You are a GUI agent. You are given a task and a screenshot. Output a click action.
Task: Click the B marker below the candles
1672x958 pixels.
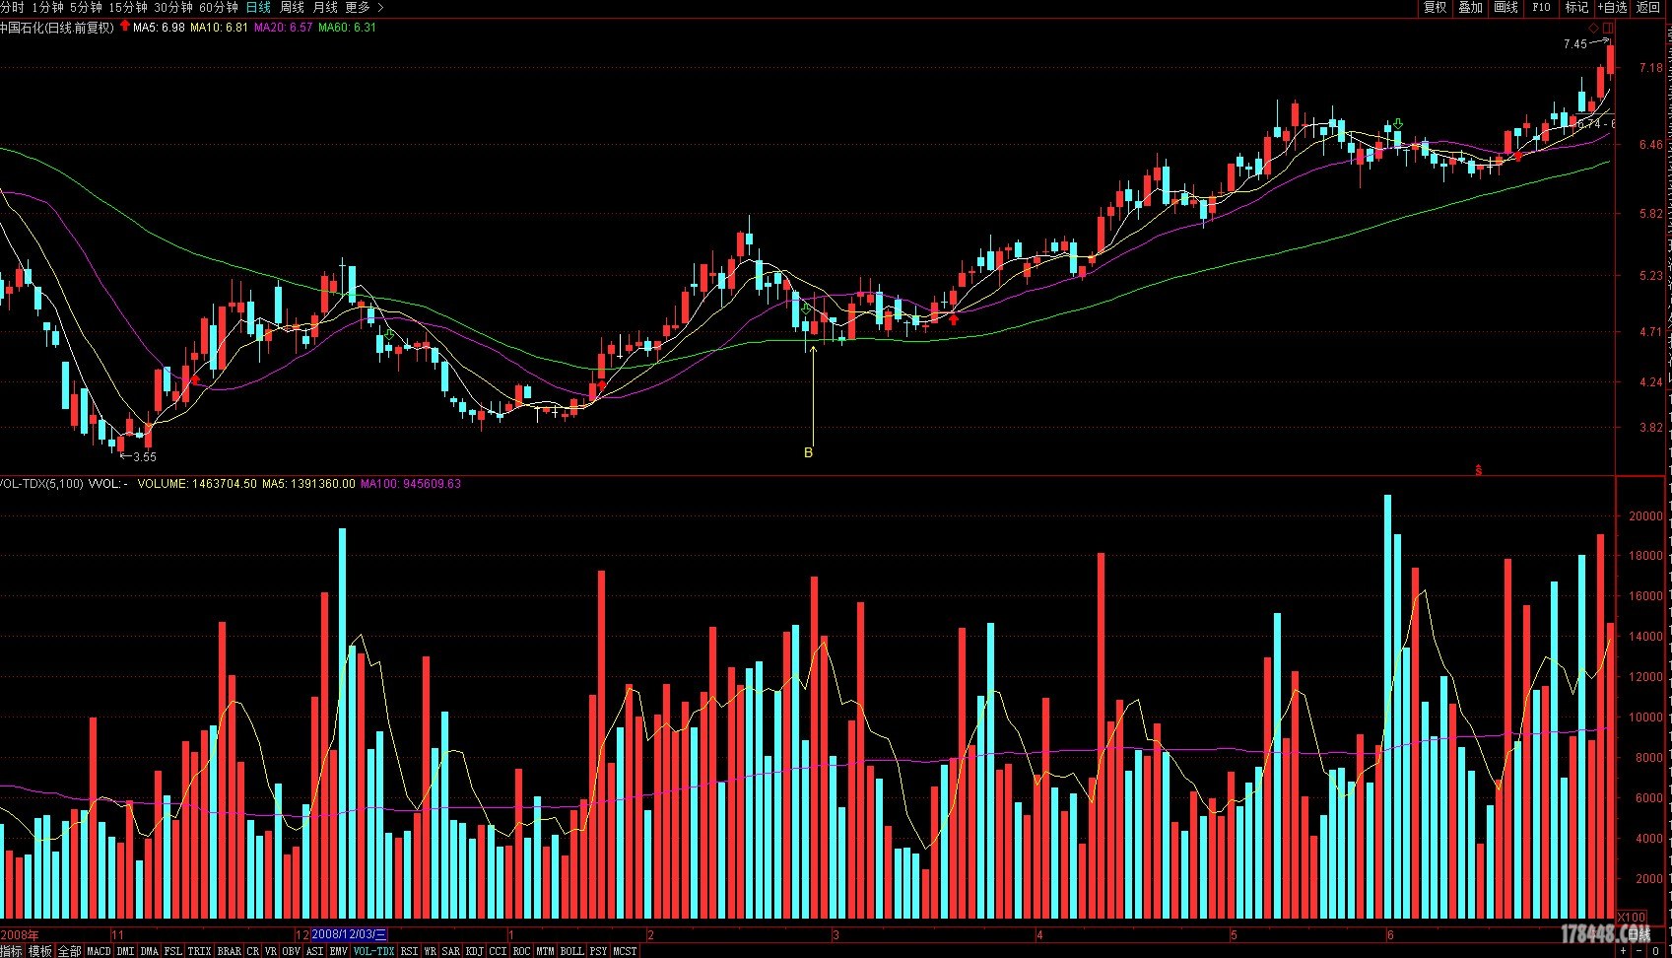808,453
